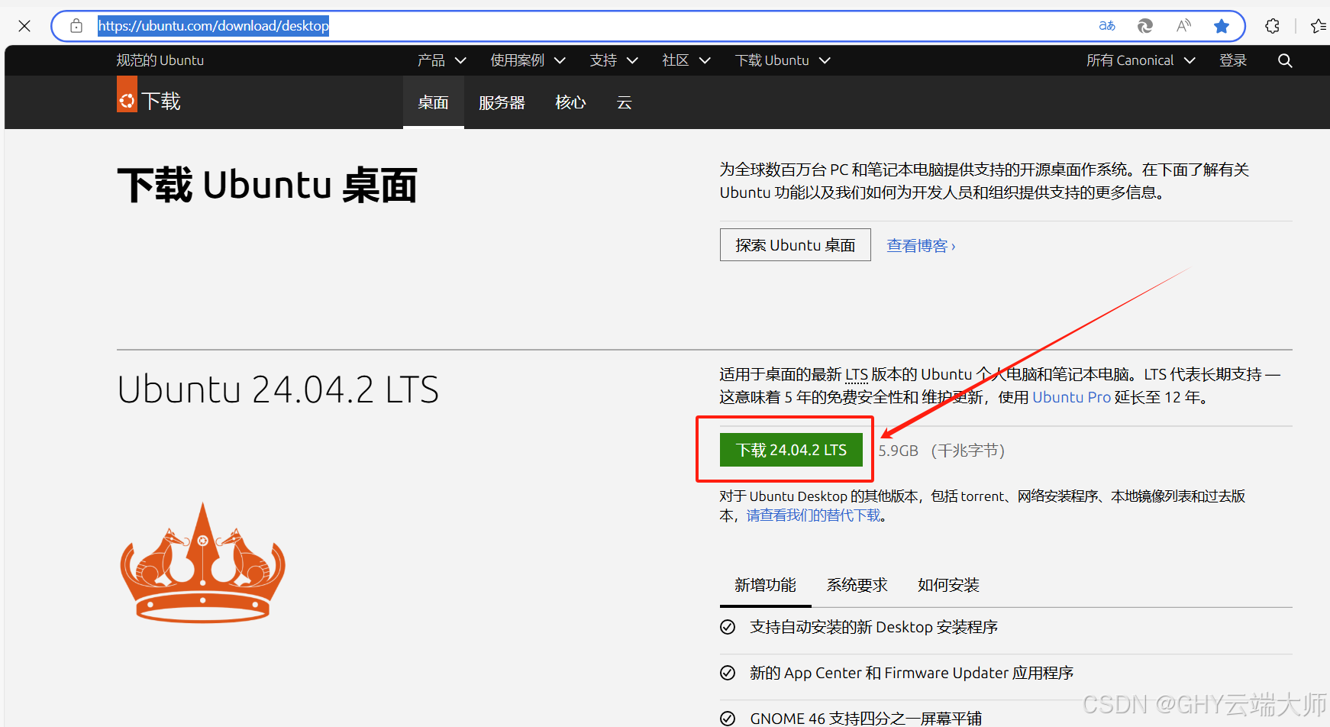Click the Ubuntu crown mascot image
This screenshot has height=727, width=1330.
(202, 563)
